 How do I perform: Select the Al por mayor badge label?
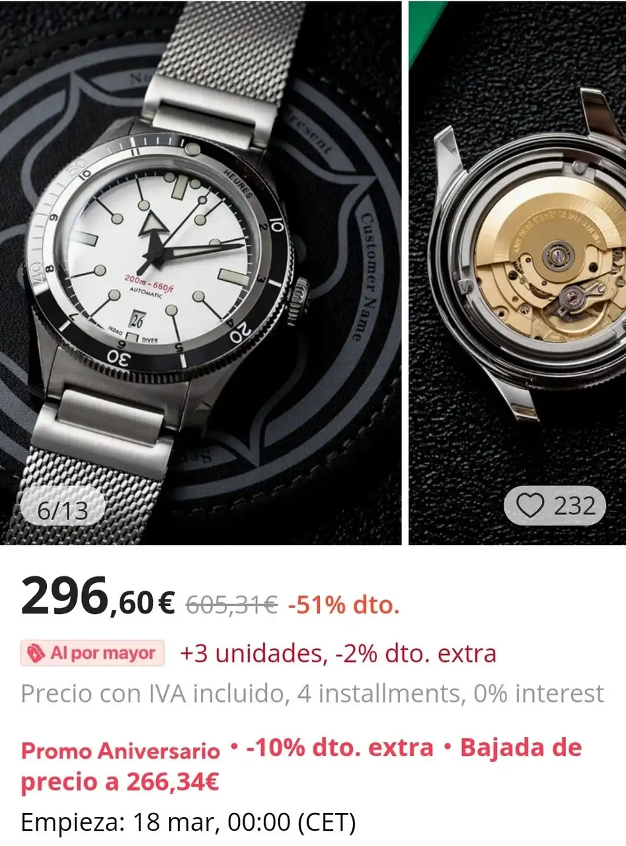click(x=92, y=654)
